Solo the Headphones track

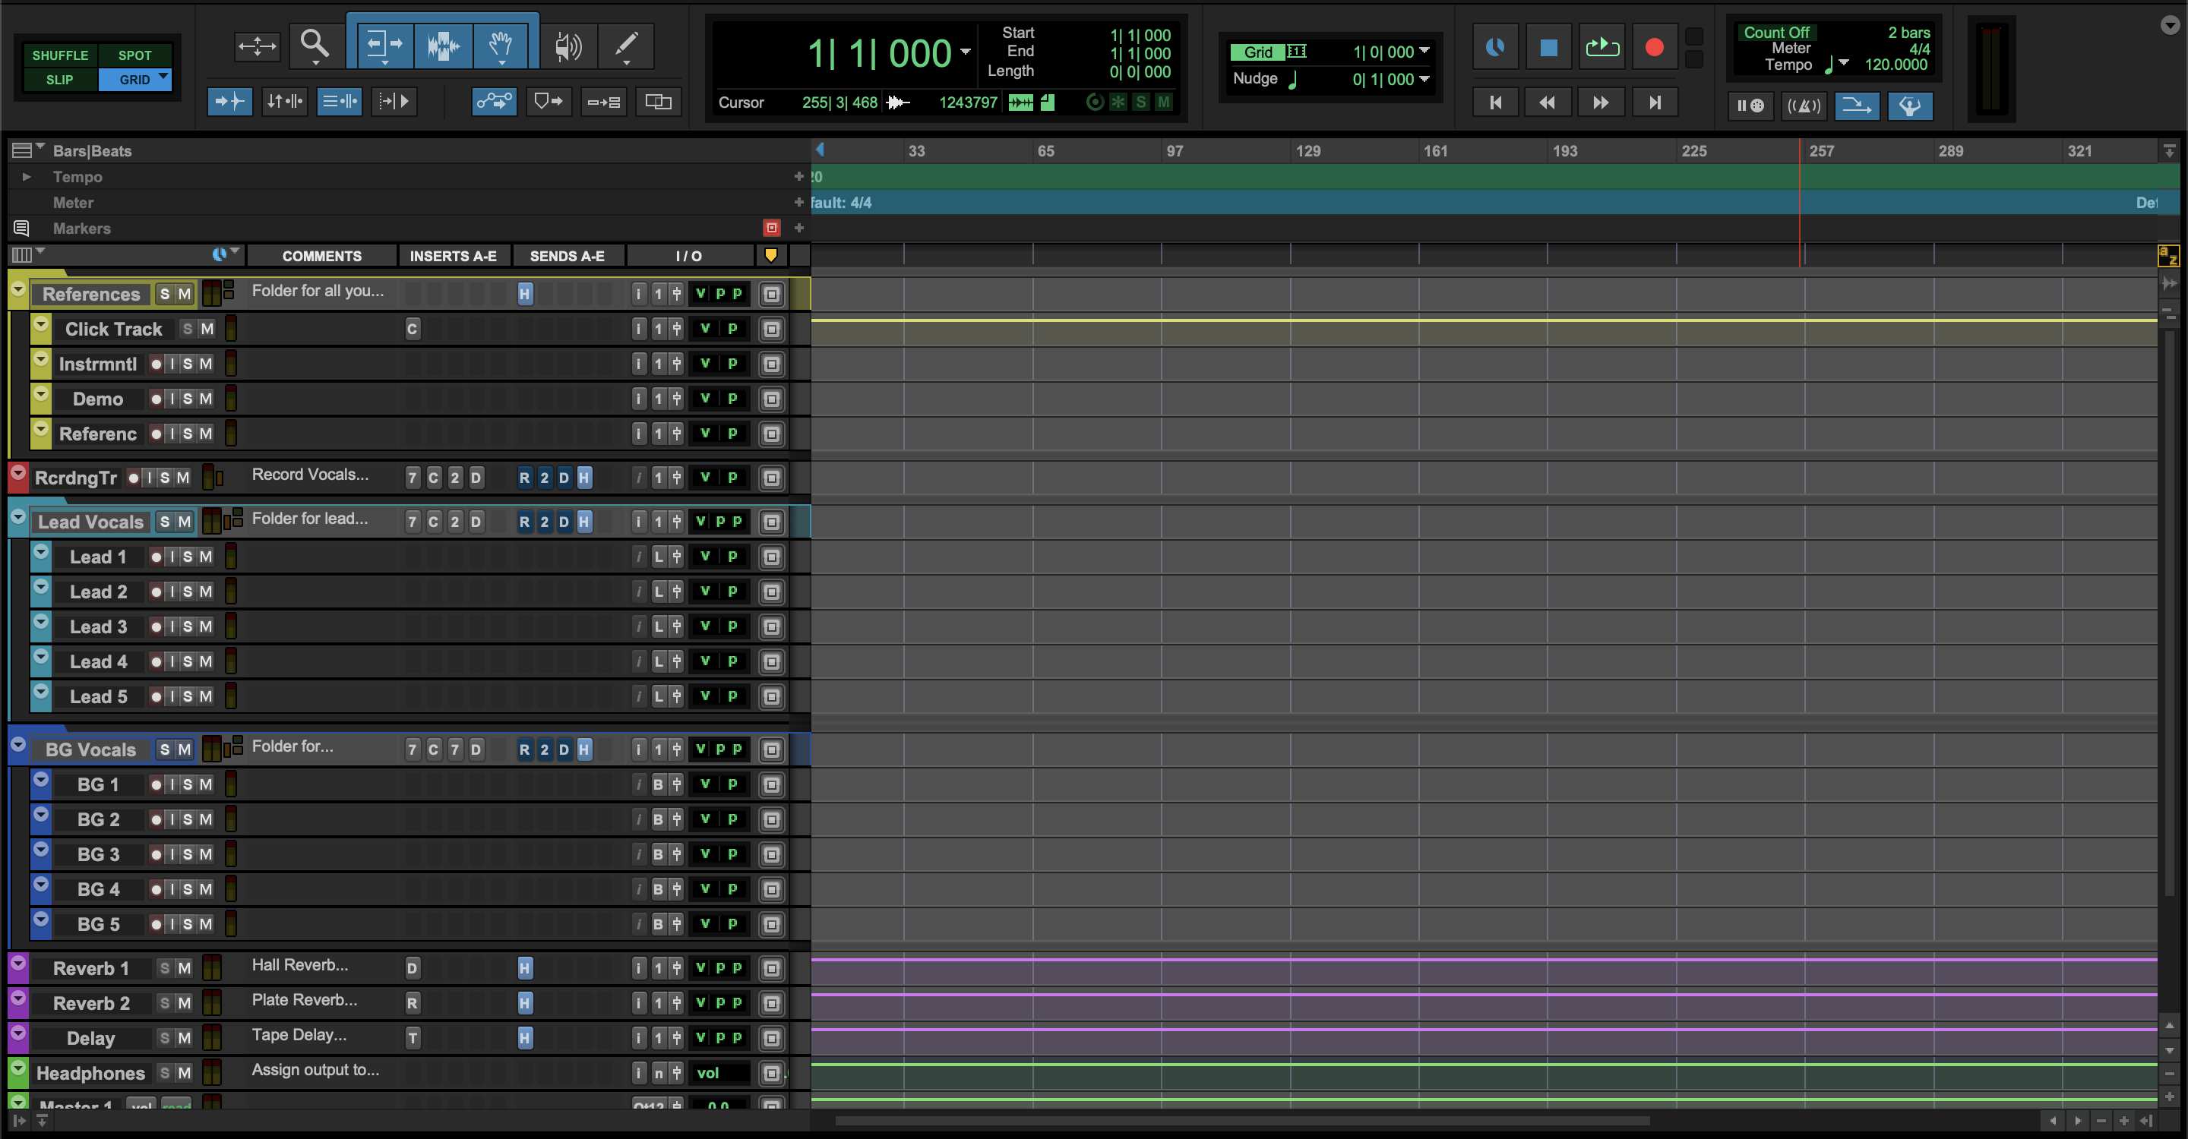(x=165, y=1074)
